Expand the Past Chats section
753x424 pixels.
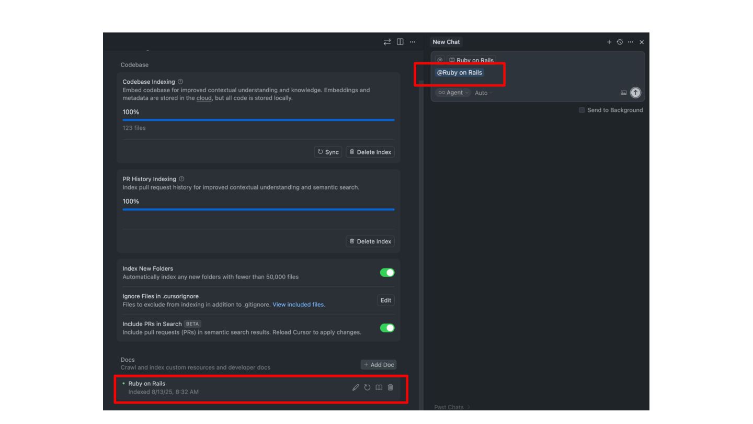pos(452,407)
